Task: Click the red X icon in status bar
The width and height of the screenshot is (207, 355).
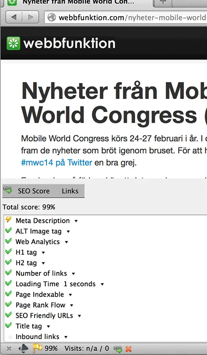Action: (129, 349)
